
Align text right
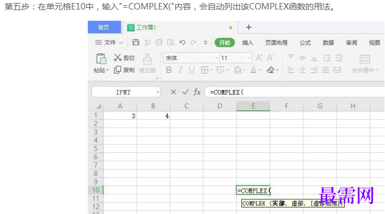(x=314, y=70)
